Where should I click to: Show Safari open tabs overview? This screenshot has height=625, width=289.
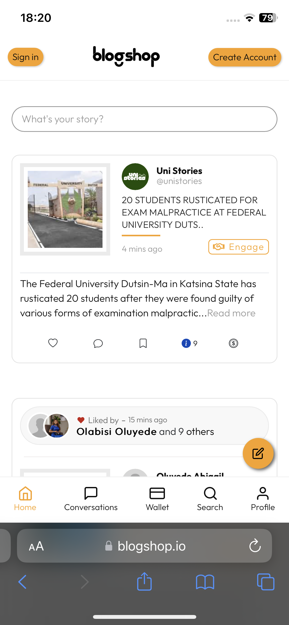coord(266,582)
